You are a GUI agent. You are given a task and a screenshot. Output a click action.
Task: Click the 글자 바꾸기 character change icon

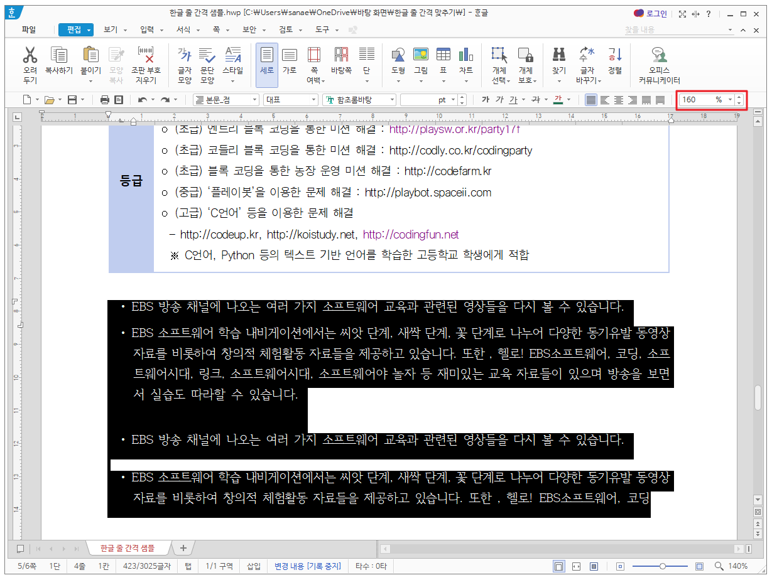coord(587,56)
